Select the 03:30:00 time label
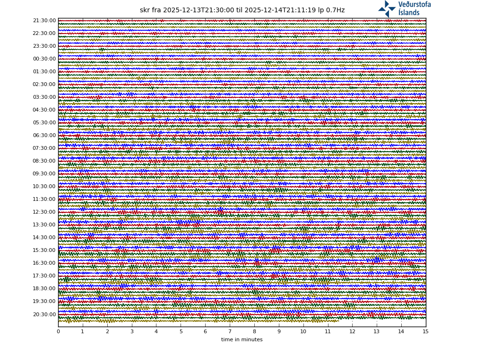 click(44, 97)
